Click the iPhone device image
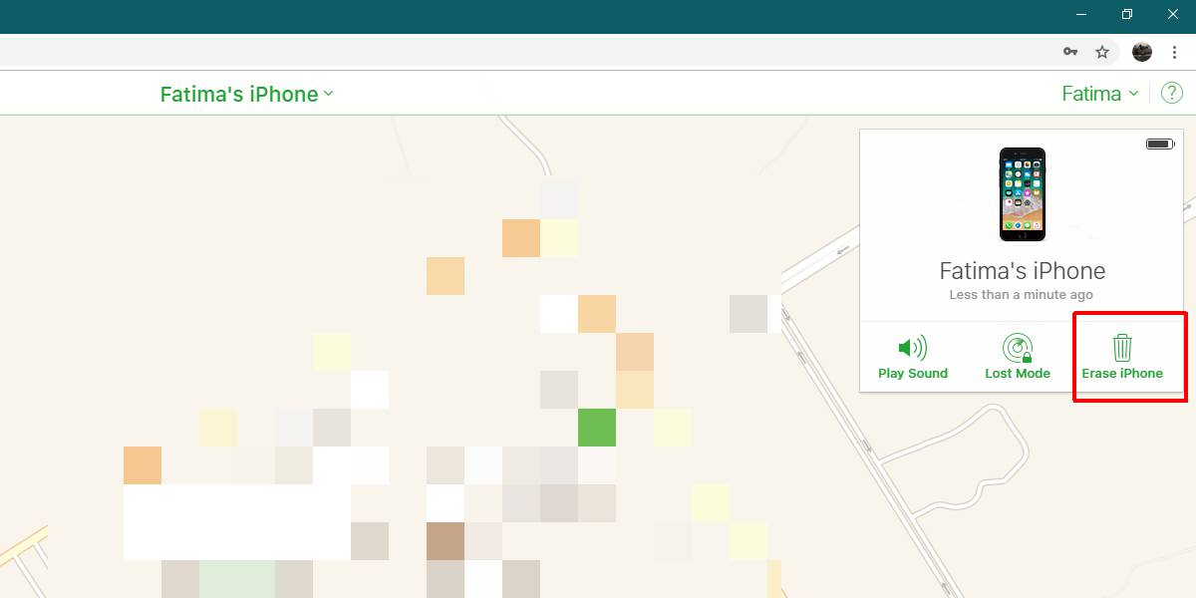Viewport: 1196px width, 598px height. pos(1023,194)
